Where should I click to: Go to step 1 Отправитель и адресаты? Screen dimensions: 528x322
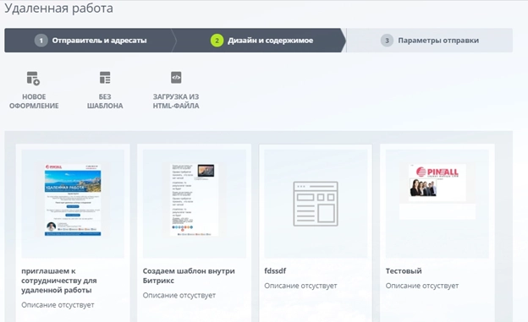pyautogui.click(x=91, y=41)
